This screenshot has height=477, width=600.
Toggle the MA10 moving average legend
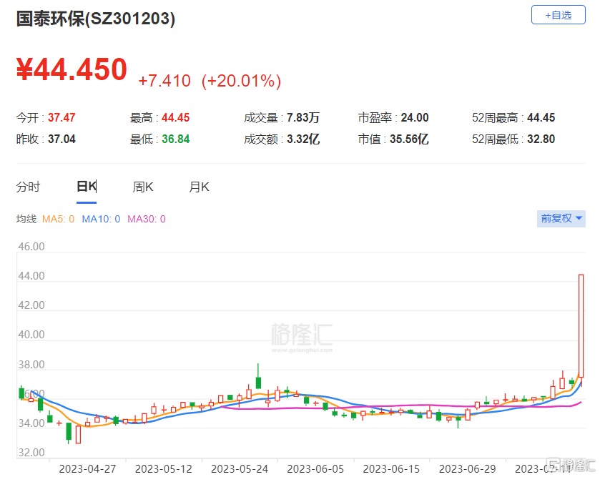pyautogui.click(x=100, y=219)
